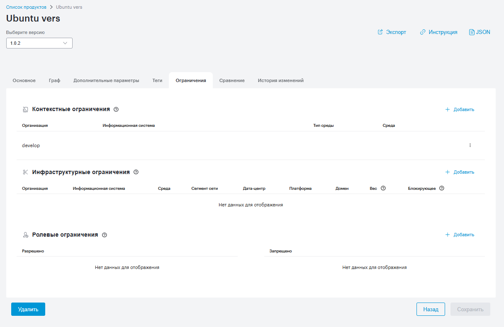This screenshot has height=327, width=504.
Task: Click the help icon beside Блокирующее column
Action: [x=442, y=188]
